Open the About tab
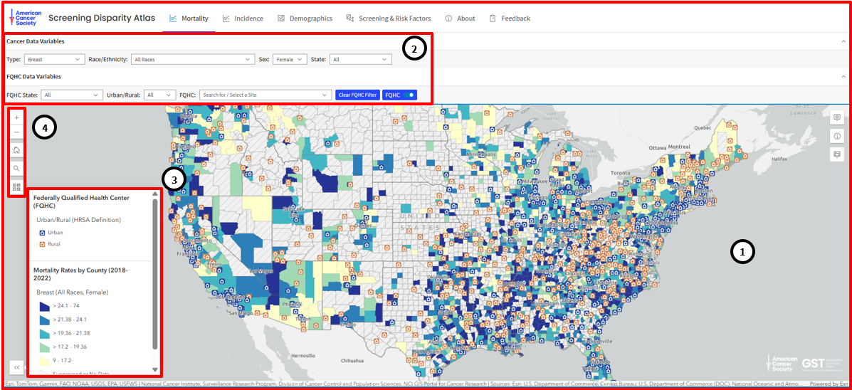 (x=460, y=19)
